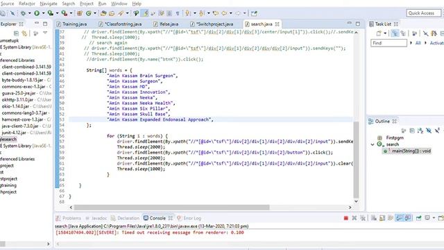Select main(String[]) method in Outline
The image size is (444, 250).
coord(407,151)
